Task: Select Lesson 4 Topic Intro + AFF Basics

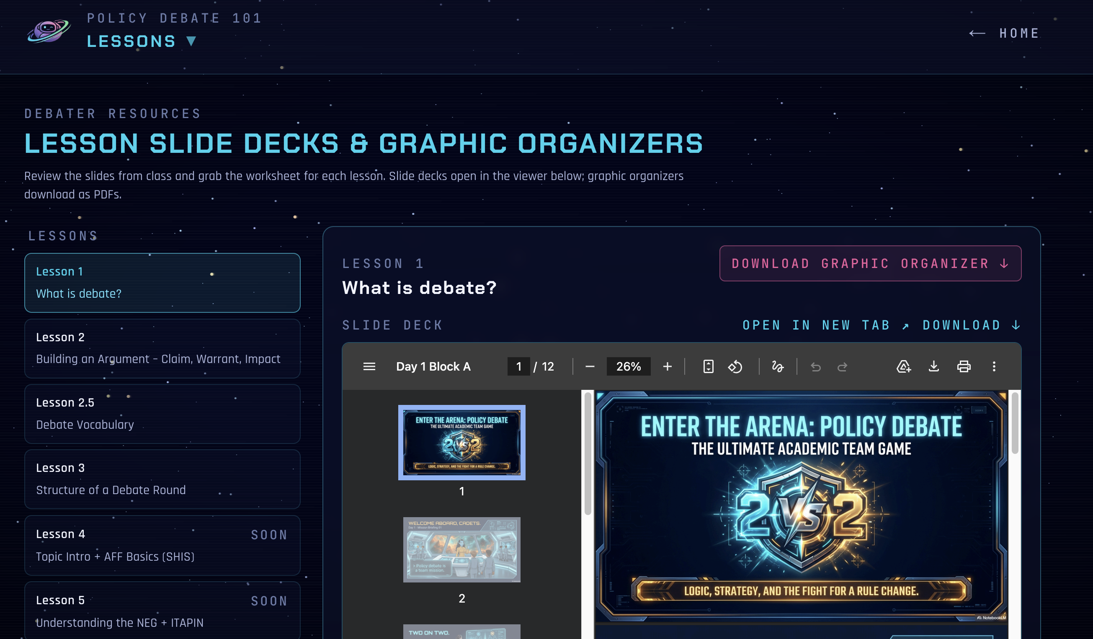Action: click(162, 545)
